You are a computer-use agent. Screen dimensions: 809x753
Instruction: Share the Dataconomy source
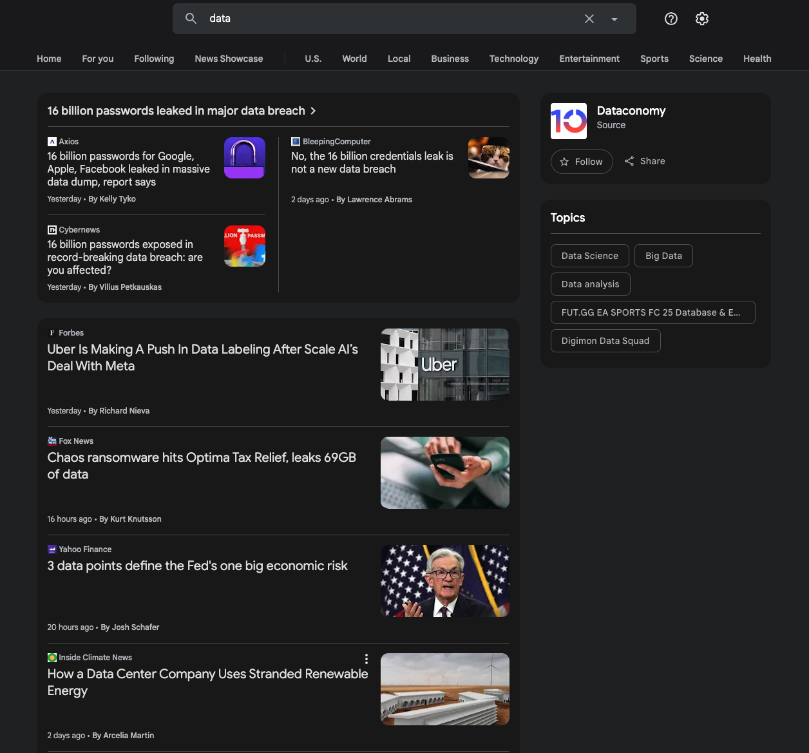point(645,161)
